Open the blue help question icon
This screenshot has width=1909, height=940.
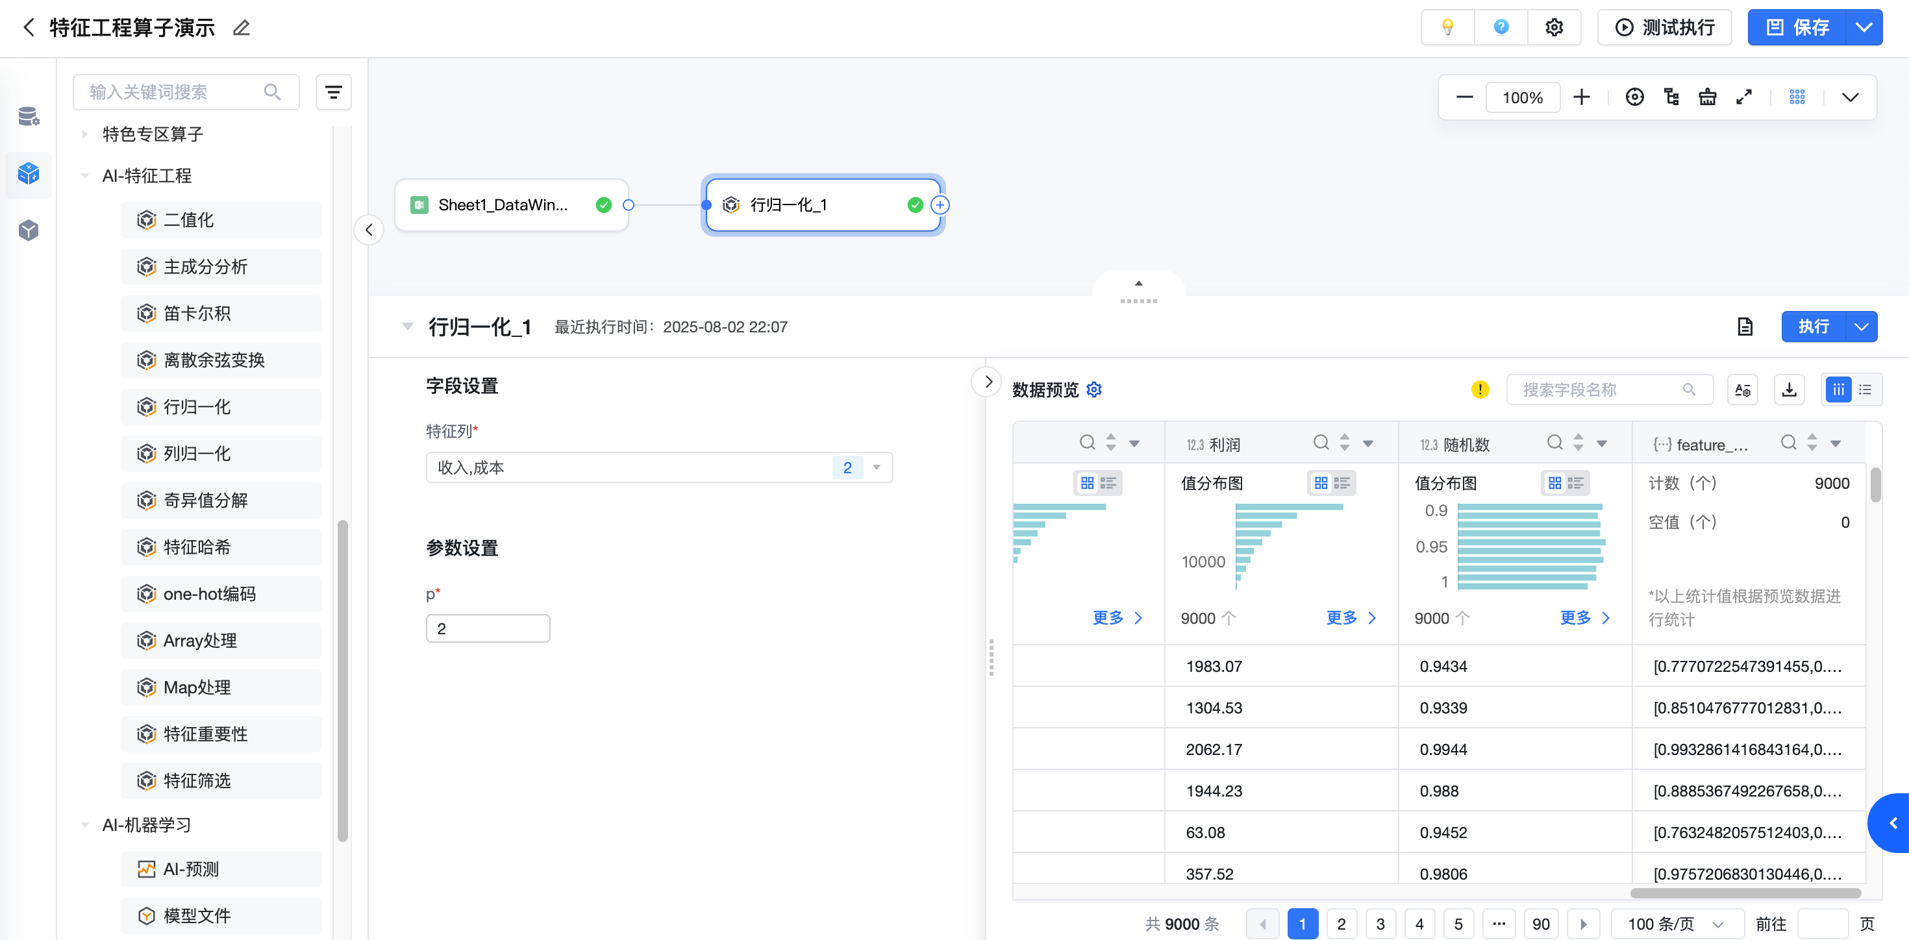click(x=1501, y=27)
